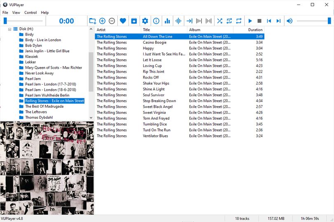Sort by Duration column header
Screen dimensions: 334x222
pyautogui.click(x=249, y=30)
